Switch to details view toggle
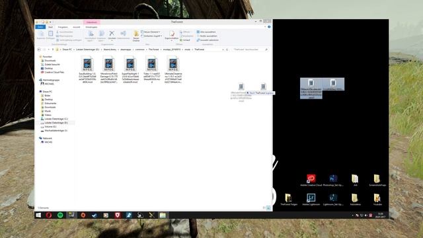The height and width of the screenshot is (238, 423). tap(264, 208)
